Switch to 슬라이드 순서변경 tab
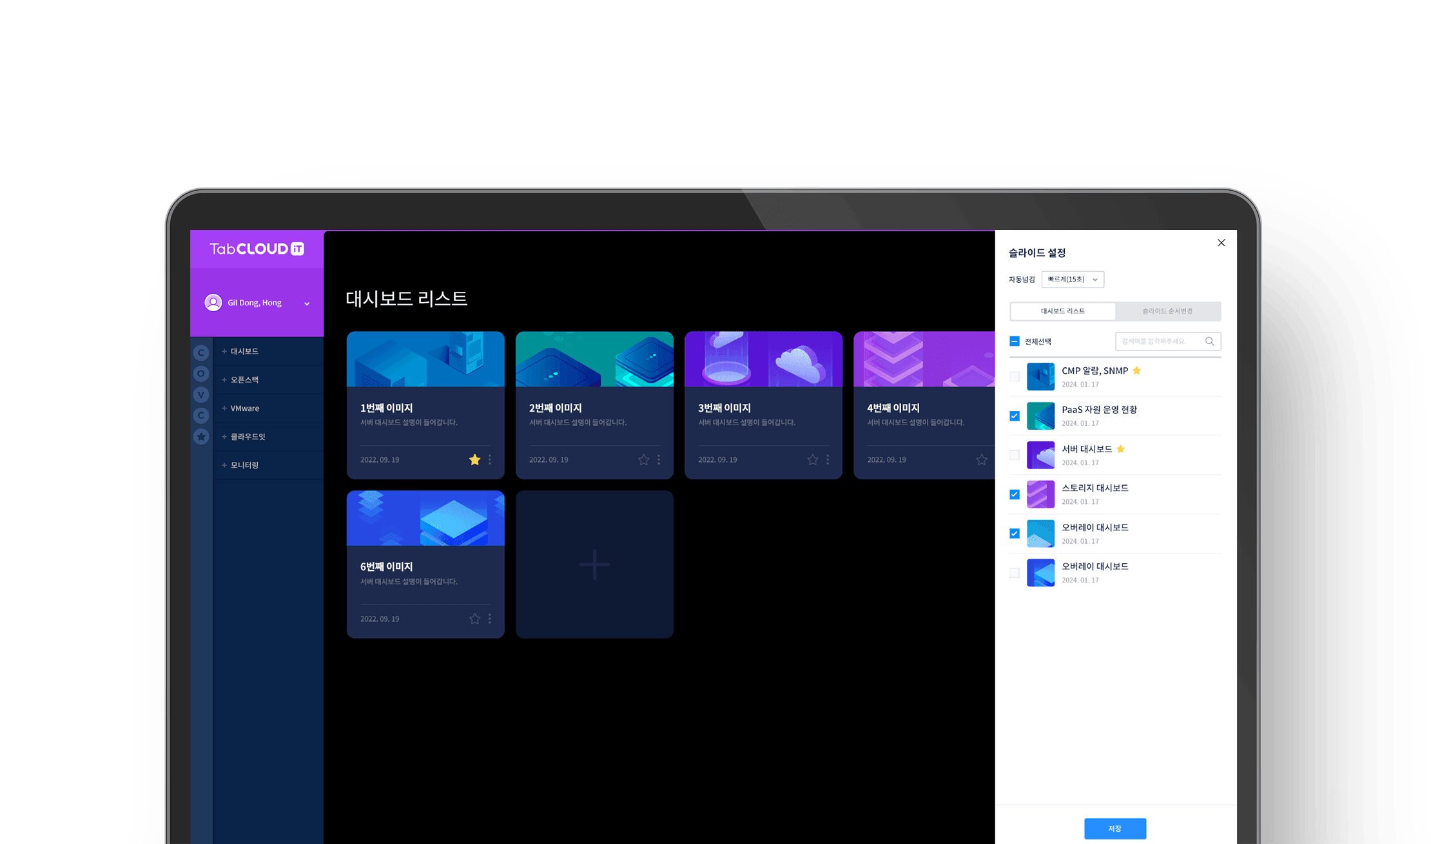The width and height of the screenshot is (1431, 844). click(x=1167, y=311)
